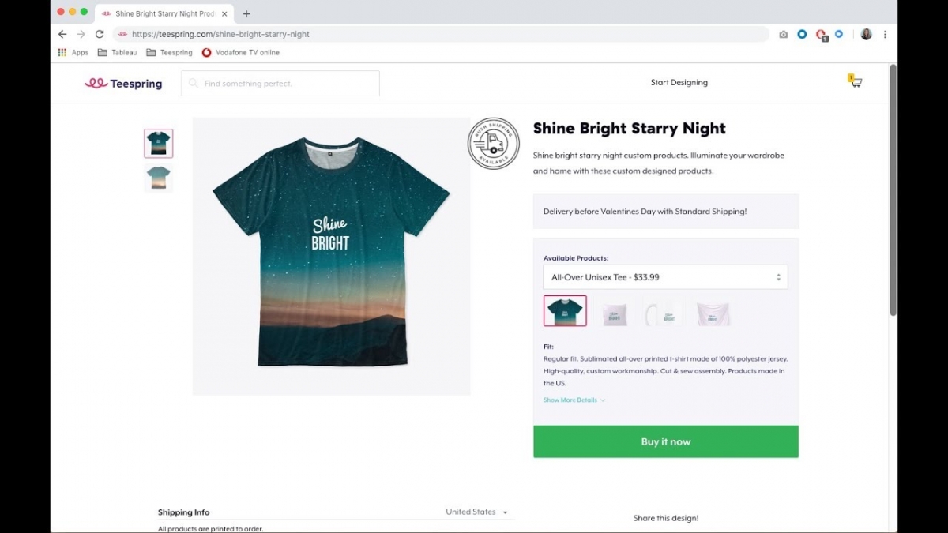The width and height of the screenshot is (948, 533).
Task: Open the Available Products dropdown
Action: click(x=665, y=276)
